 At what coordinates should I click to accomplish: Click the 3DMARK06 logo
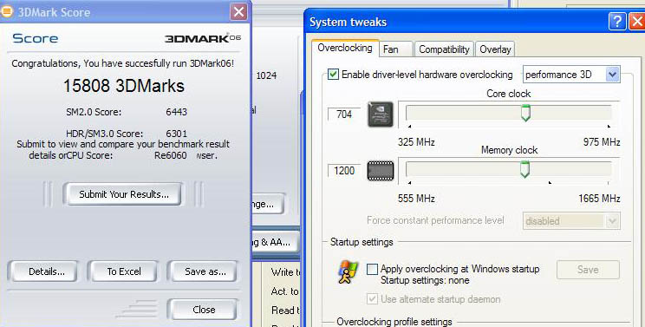(x=203, y=39)
